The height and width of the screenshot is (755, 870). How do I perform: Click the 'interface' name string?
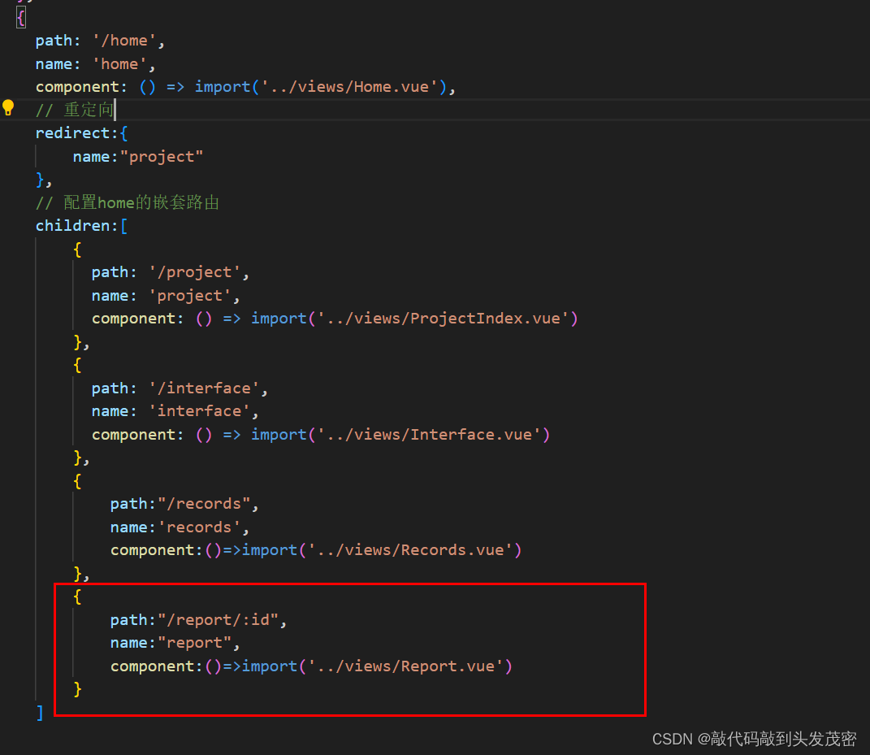tap(199, 410)
